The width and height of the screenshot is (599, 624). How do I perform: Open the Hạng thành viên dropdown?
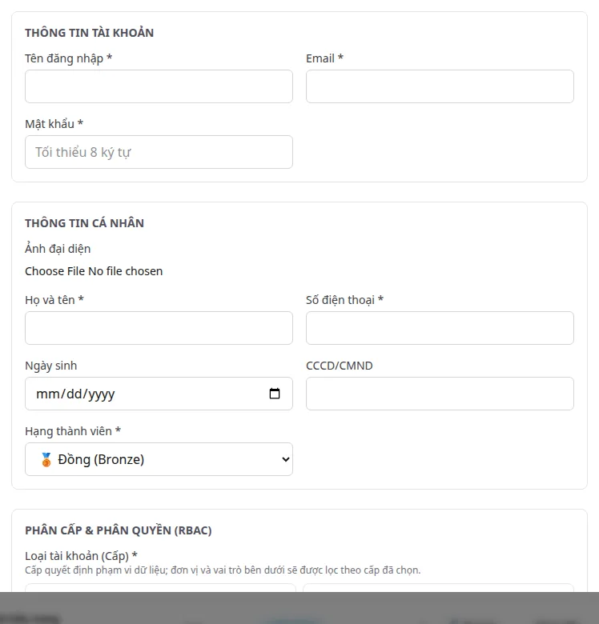(159, 459)
